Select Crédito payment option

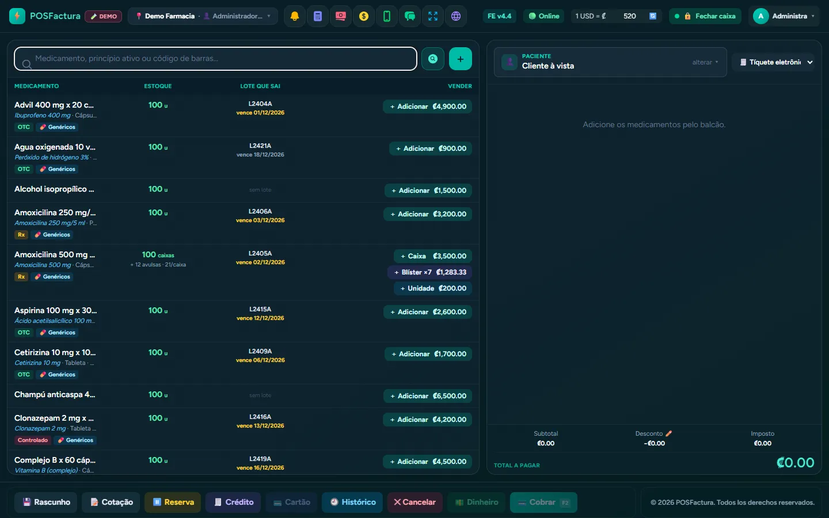(x=234, y=502)
